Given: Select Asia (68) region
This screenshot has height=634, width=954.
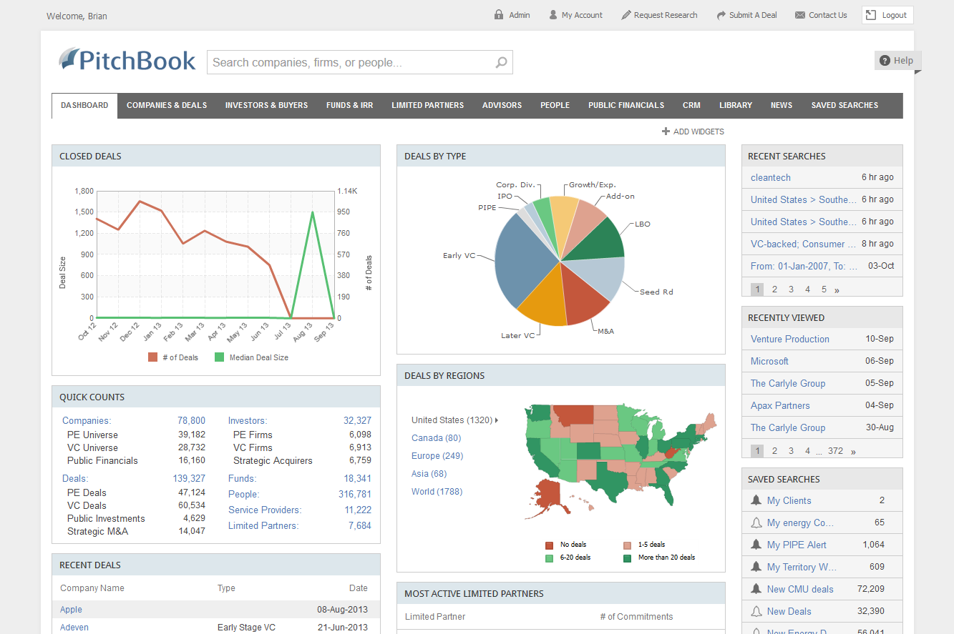Looking at the screenshot, I should pos(429,473).
